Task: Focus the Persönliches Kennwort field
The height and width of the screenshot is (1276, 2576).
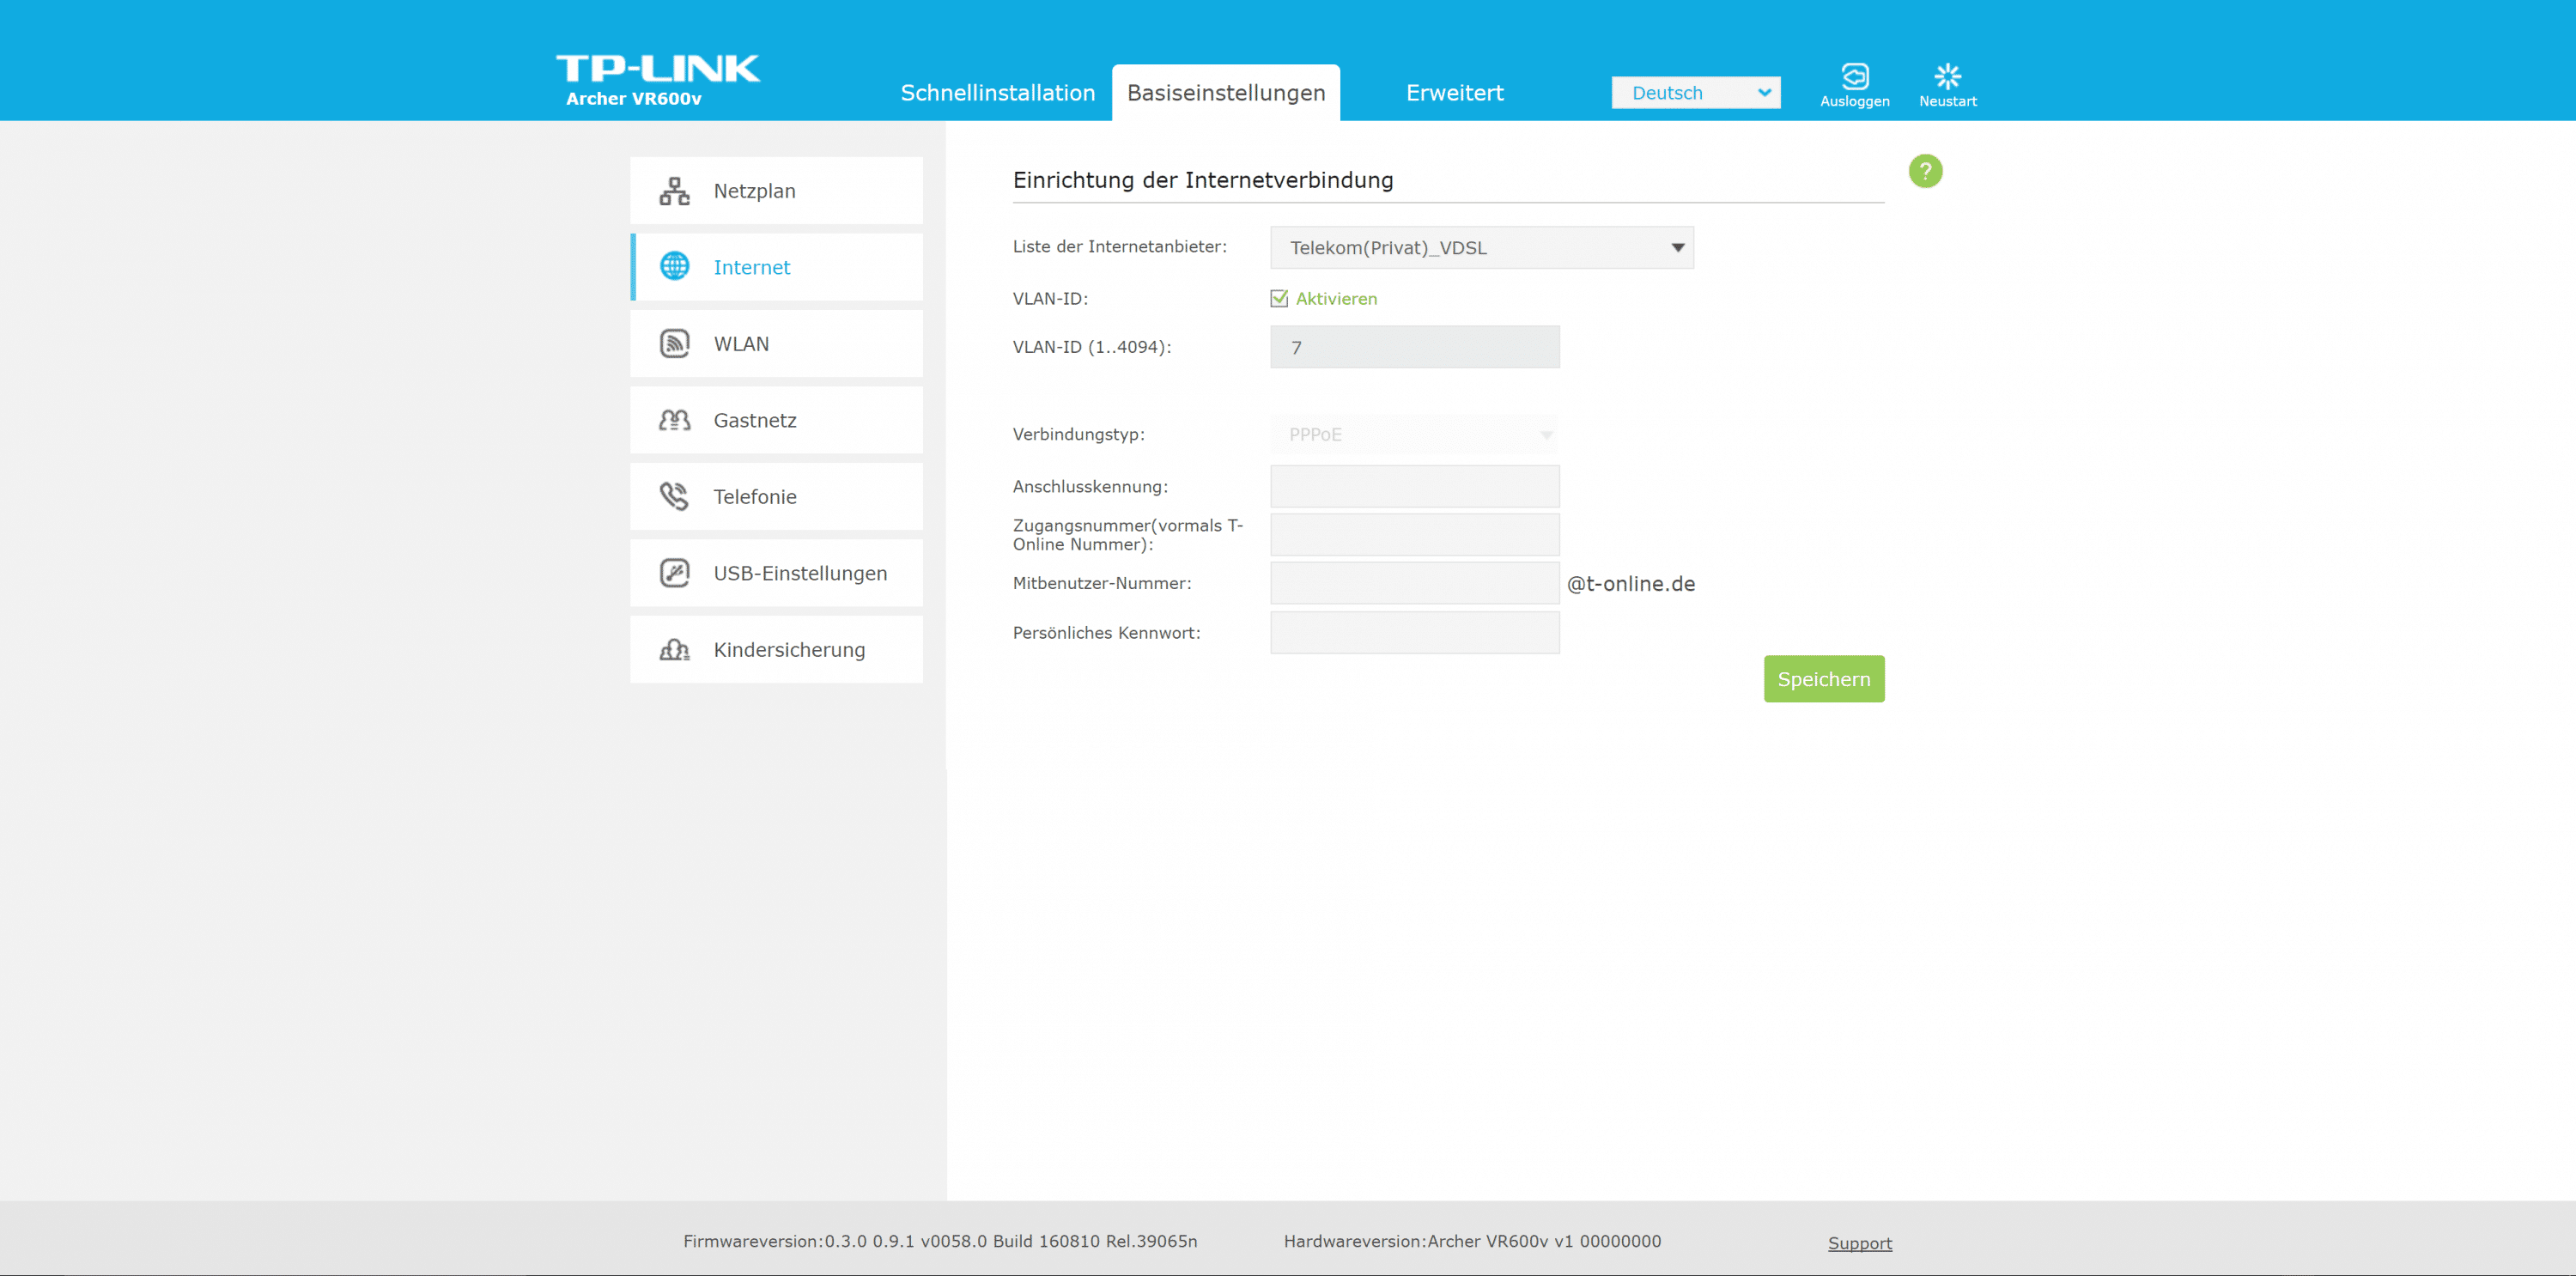Action: click(x=1414, y=633)
